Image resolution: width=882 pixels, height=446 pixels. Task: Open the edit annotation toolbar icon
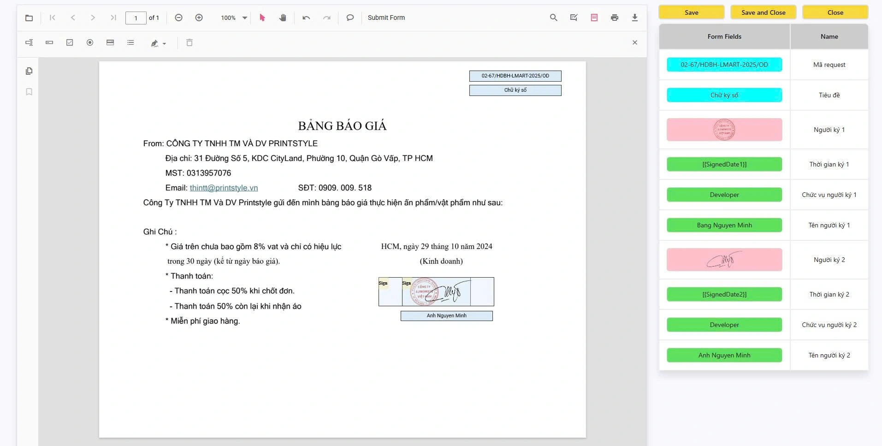574,18
